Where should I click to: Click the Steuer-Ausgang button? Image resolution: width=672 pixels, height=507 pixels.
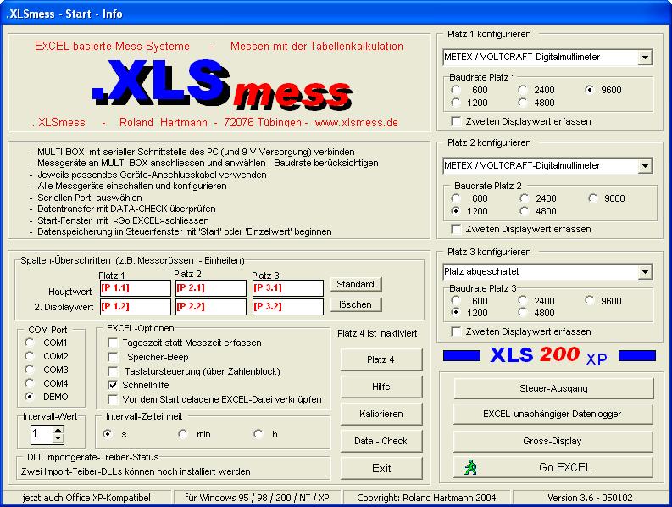554,388
